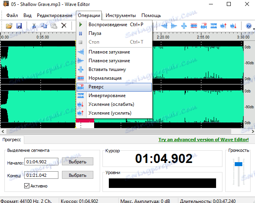Click the Copy icon in toolbar

[44, 26]
